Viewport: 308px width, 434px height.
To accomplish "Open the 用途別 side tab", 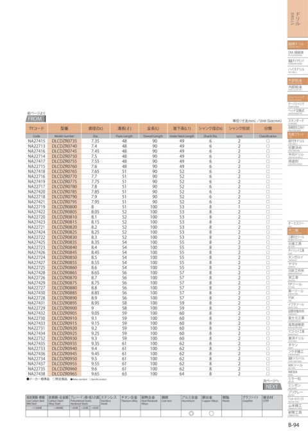I will 298,162.
